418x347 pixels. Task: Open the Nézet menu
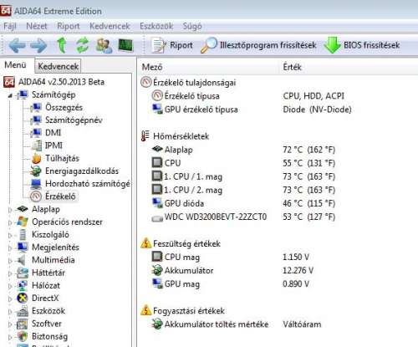[37, 26]
